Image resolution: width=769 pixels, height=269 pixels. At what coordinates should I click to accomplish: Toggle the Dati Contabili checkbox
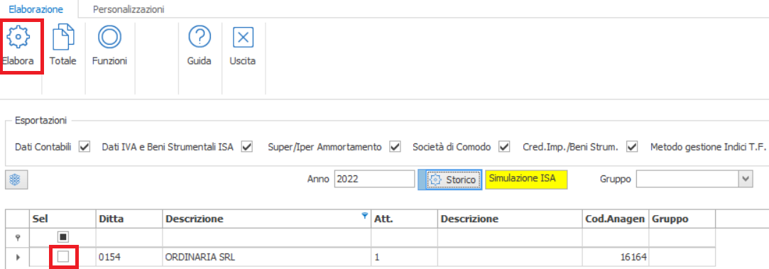pyautogui.click(x=84, y=146)
